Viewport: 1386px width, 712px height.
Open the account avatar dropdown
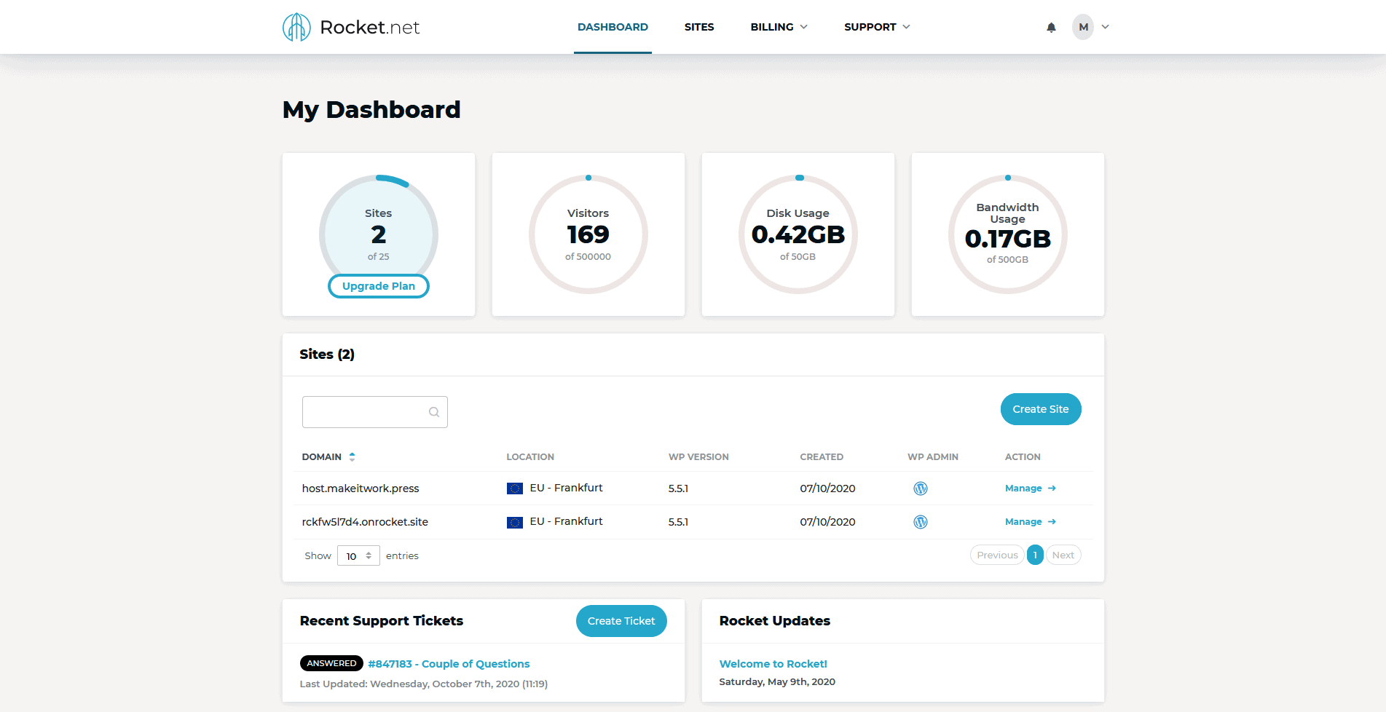click(1090, 27)
